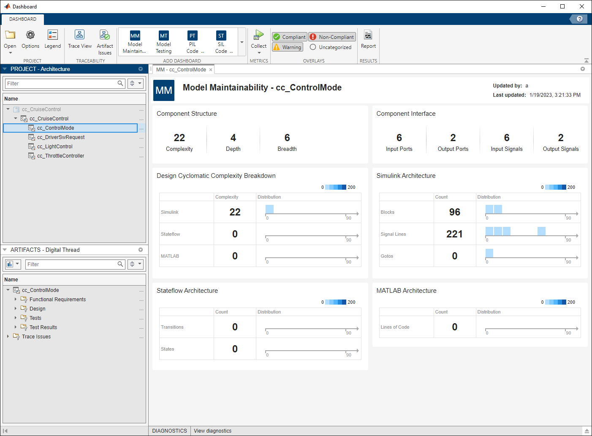
Task: Generate a Report
Action: (x=368, y=39)
